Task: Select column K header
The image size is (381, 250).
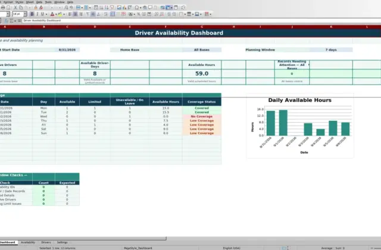Action: tap(331, 27)
